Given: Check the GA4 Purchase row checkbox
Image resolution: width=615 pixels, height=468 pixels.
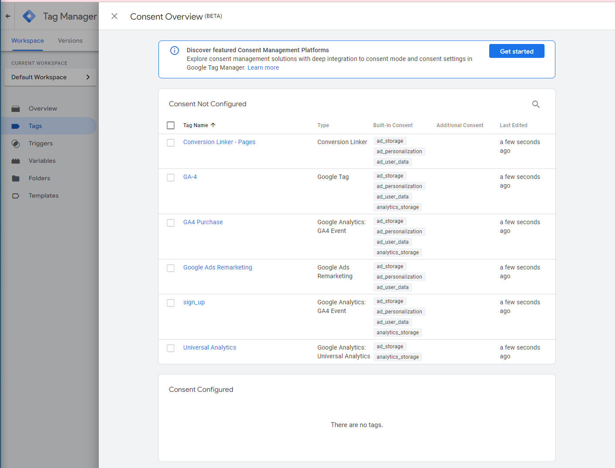Looking at the screenshot, I should (171, 223).
